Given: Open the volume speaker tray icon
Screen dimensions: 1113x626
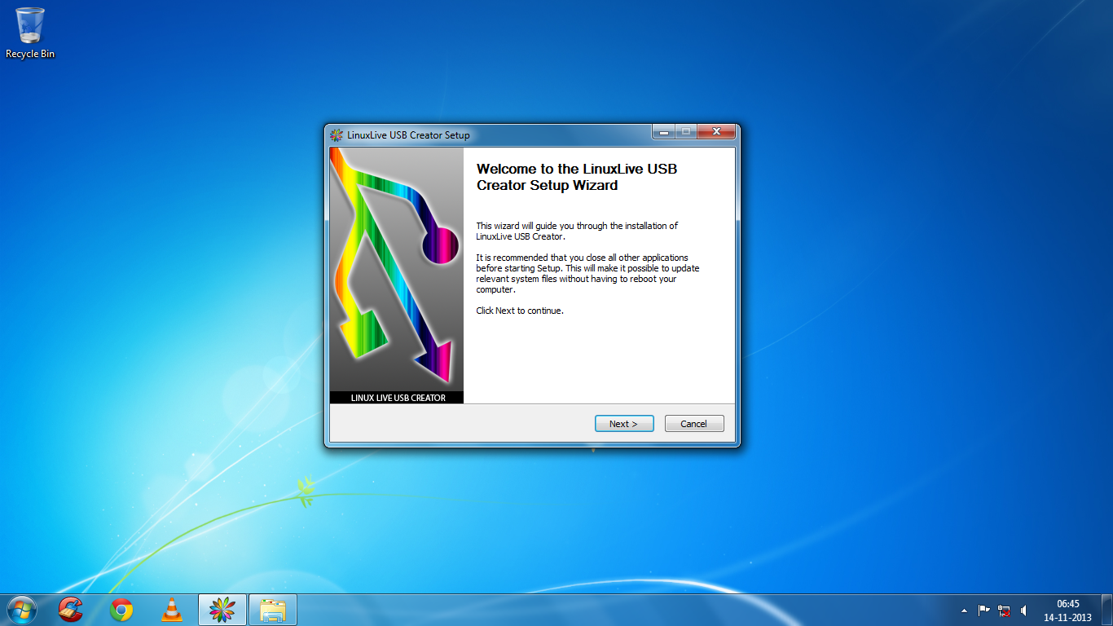Looking at the screenshot, I should [x=1023, y=611].
